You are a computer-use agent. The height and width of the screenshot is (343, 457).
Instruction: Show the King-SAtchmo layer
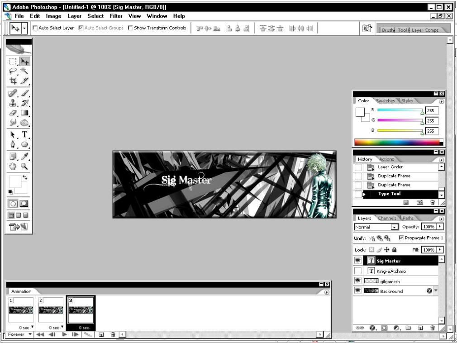pyautogui.click(x=357, y=271)
